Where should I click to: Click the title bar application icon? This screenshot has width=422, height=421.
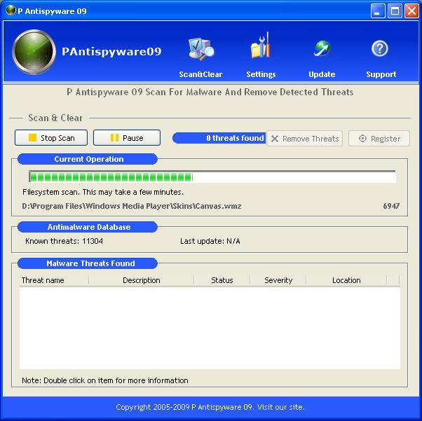(10, 11)
